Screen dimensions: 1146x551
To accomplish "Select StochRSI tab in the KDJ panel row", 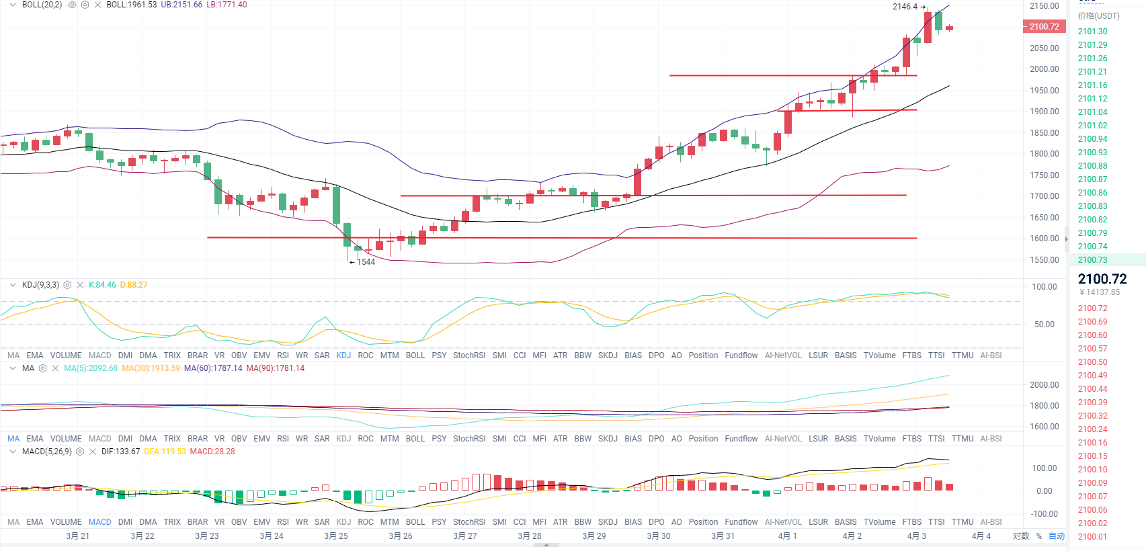I will click(469, 355).
